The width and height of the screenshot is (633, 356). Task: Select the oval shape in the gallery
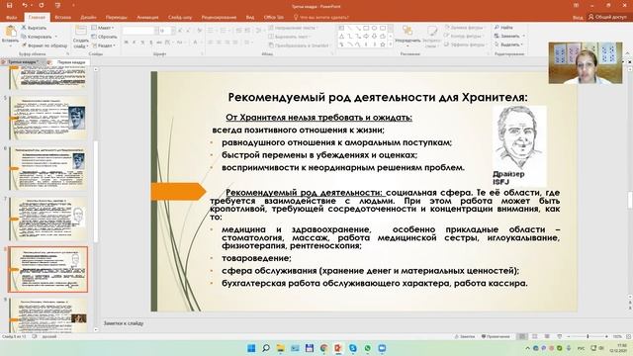pyautogui.click(x=374, y=29)
